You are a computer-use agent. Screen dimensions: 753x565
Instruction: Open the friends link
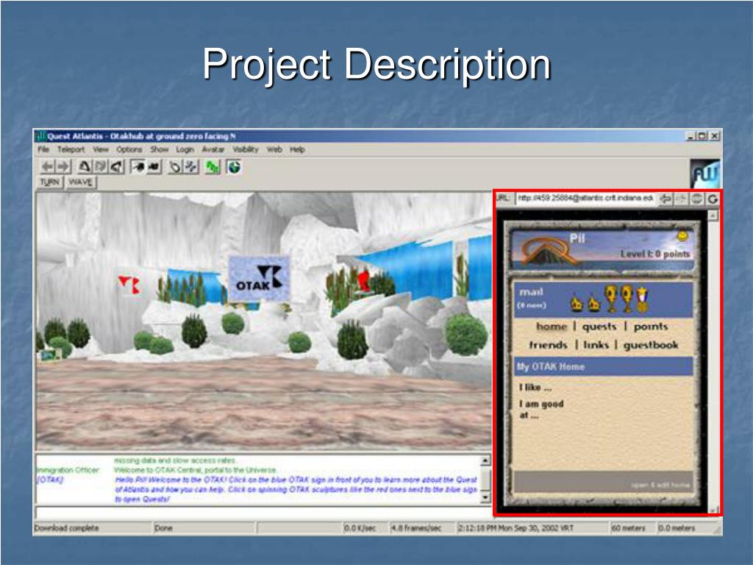pos(548,345)
